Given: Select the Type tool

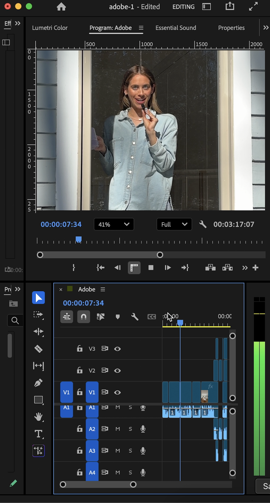Looking at the screenshot, I should (x=38, y=434).
